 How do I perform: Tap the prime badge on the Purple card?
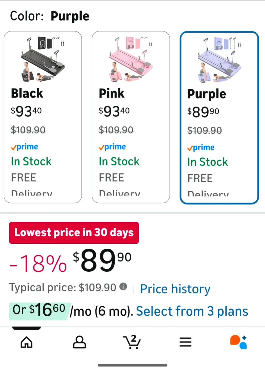point(201,148)
